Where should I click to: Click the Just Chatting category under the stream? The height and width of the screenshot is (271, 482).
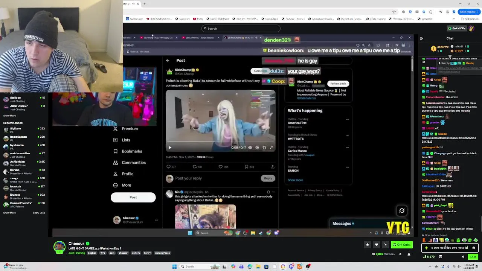click(77, 253)
